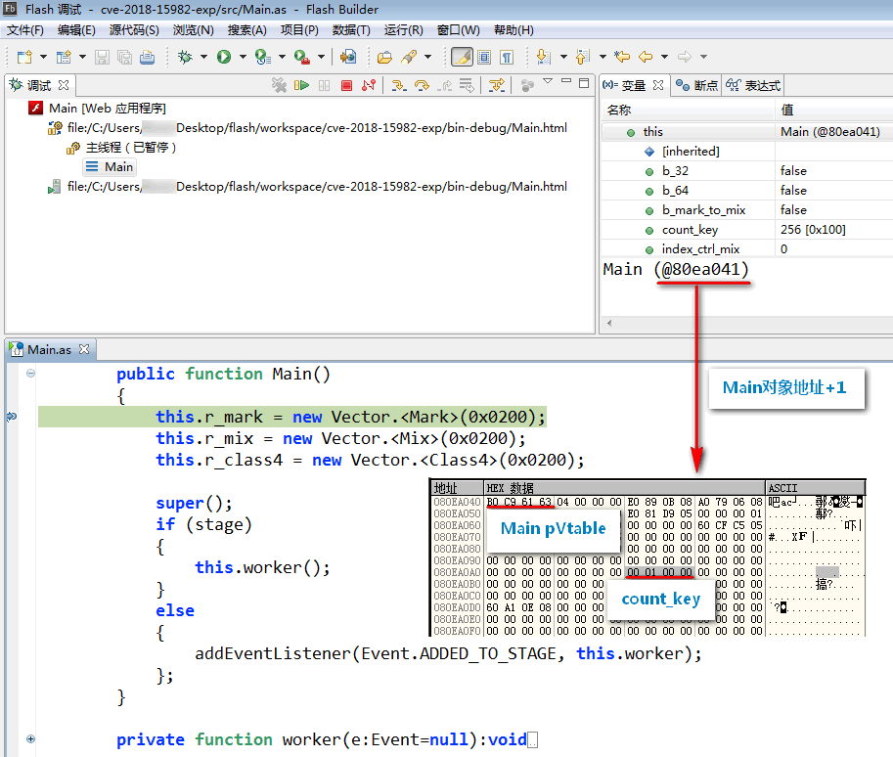Screen dimensions: 893x757
Task: Open the Run button dropdown arrow
Action: [242, 56]
